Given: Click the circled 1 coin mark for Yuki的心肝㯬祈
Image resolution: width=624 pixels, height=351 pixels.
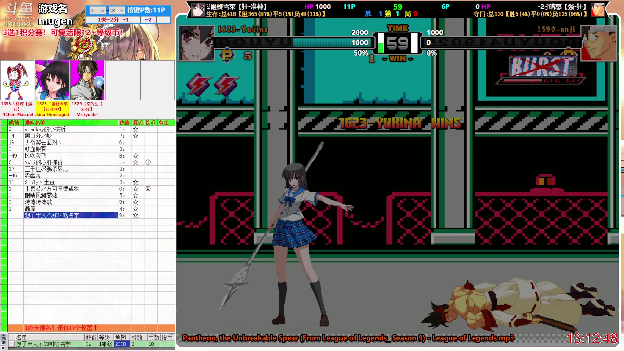Looking at the screenshot, I should (x=148, y=162).
